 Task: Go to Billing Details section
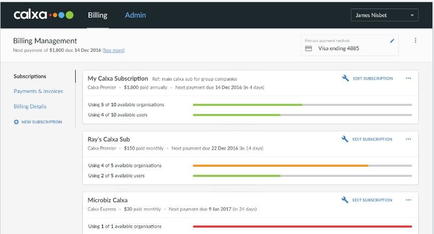coord(30,106)
